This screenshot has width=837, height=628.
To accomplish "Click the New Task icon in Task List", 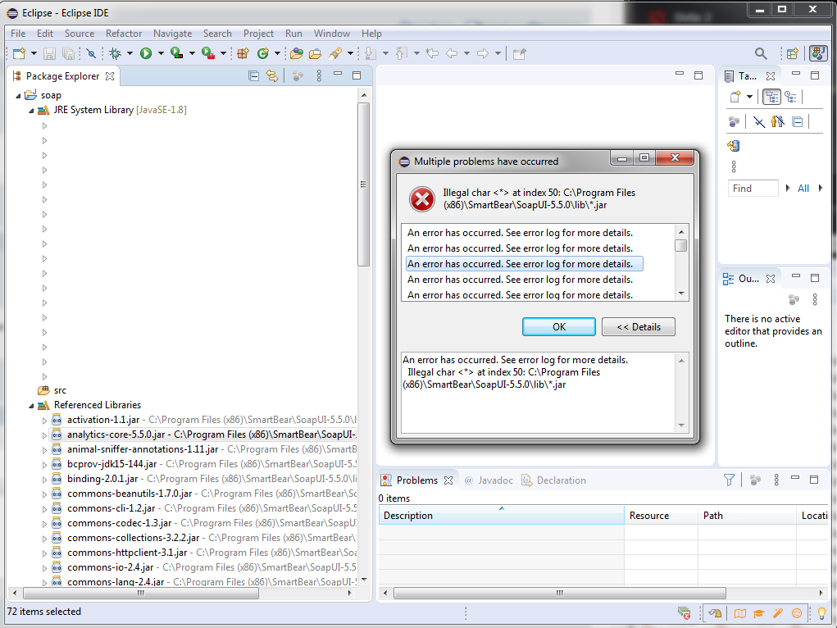I will point(735,97).
